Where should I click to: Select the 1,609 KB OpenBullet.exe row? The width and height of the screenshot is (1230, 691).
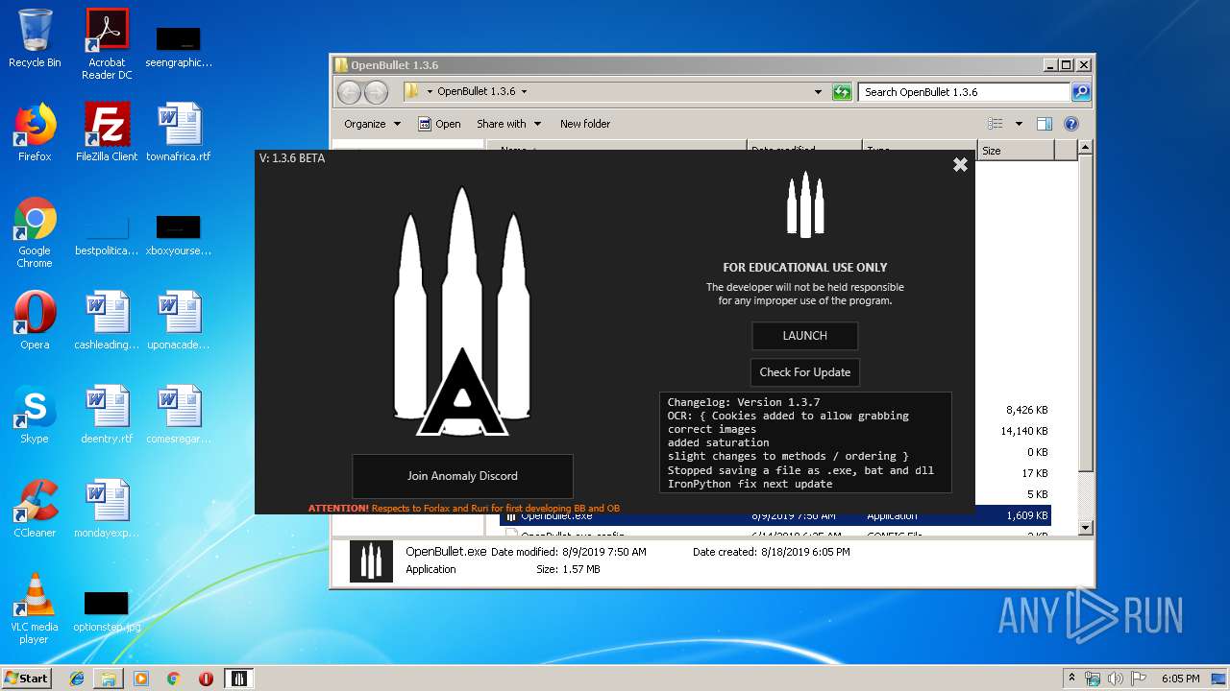coord(776,515)
